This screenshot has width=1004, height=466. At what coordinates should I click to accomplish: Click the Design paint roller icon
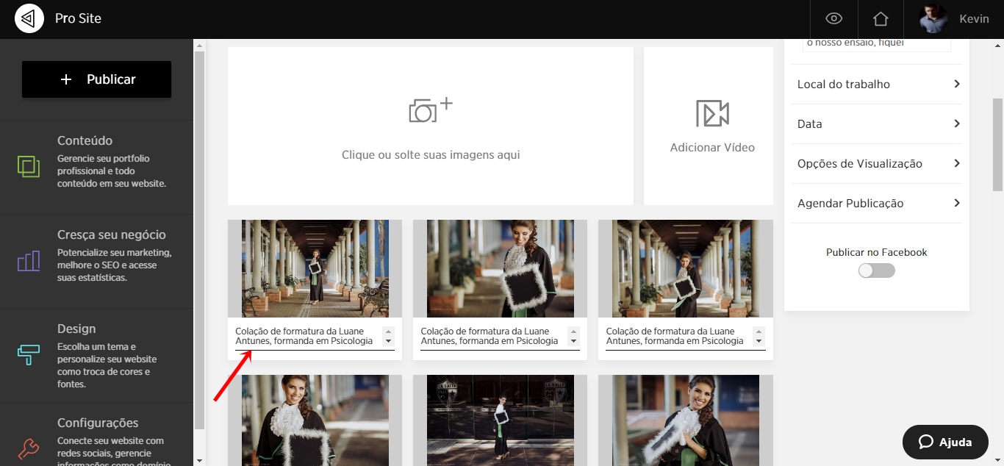[29, 354]
